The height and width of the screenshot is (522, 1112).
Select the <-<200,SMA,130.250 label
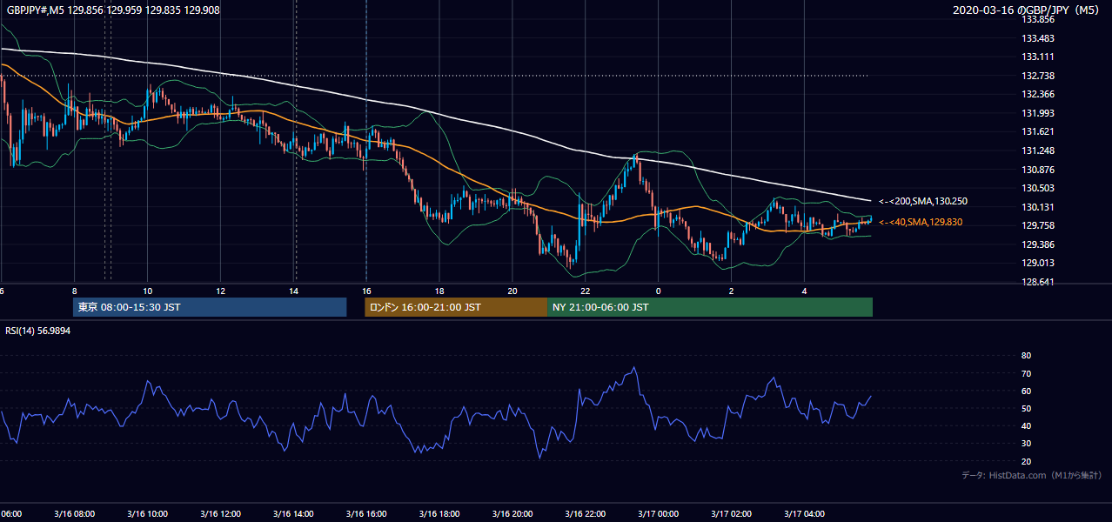point(923,201)
